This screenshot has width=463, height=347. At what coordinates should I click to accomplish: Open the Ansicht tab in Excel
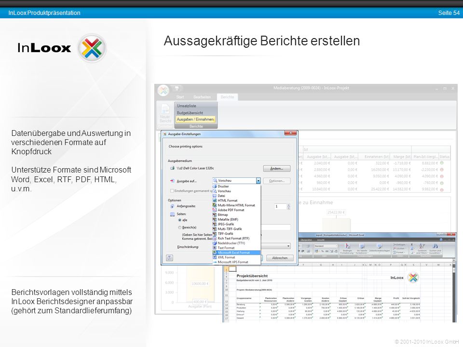pyautogui.click(x=321, y=240)
